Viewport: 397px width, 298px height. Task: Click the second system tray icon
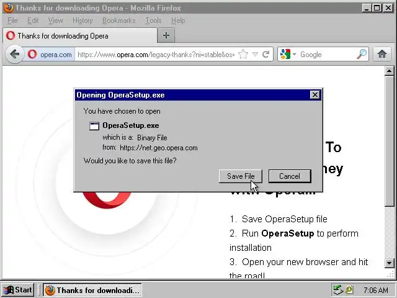tap(349, 290)
